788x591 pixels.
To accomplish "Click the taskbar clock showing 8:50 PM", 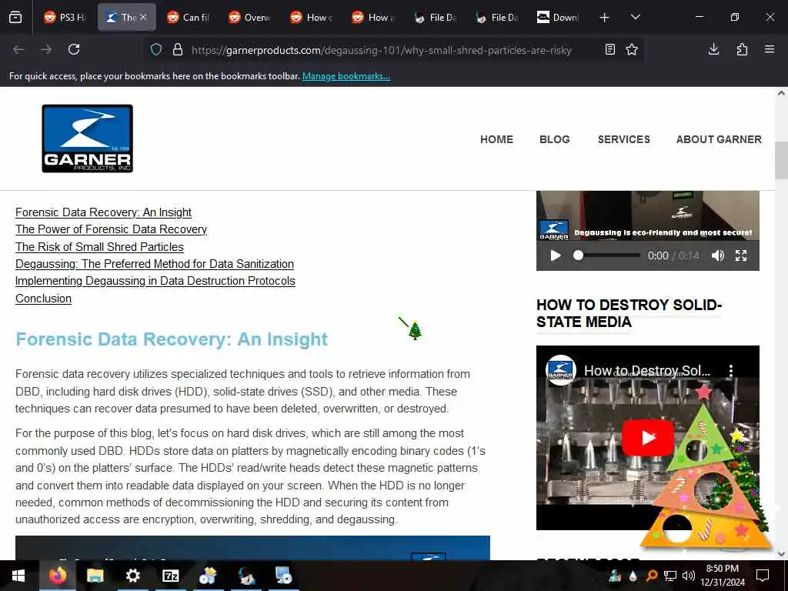I will click(723, 576).
